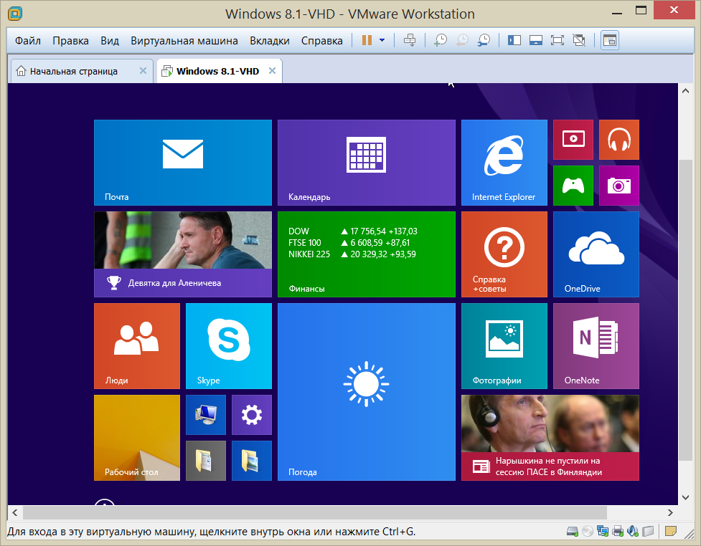Open the Виртуальная машина menu
The width and height of the screenshot is (701, 546).
pyautogui.click(x=184, y=41)
